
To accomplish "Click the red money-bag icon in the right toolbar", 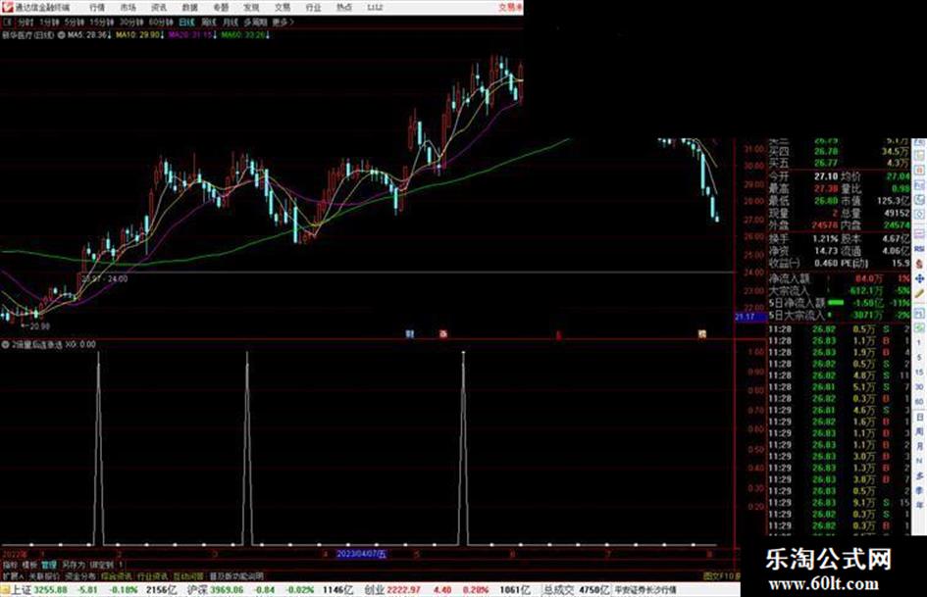I will point(919,264).
